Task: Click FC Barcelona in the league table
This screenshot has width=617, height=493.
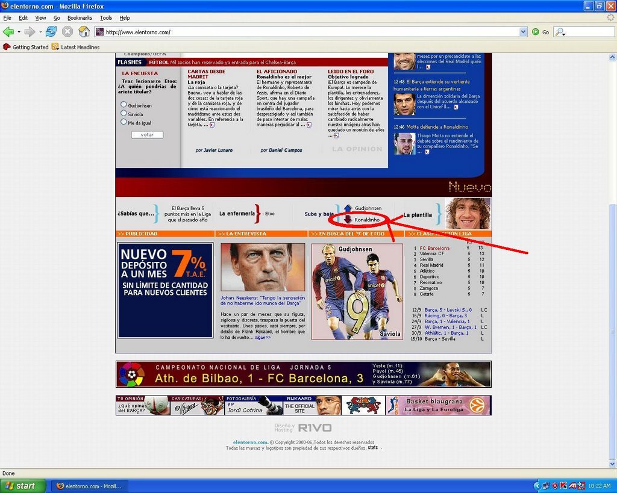Action: coord(434,248)
